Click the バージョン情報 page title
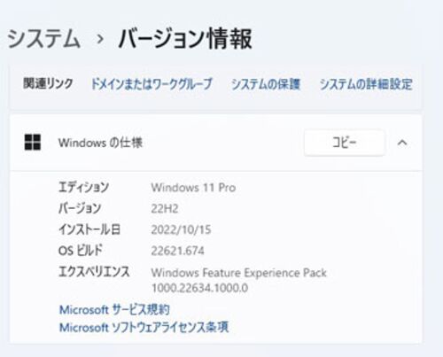 (x=185, y=39)
